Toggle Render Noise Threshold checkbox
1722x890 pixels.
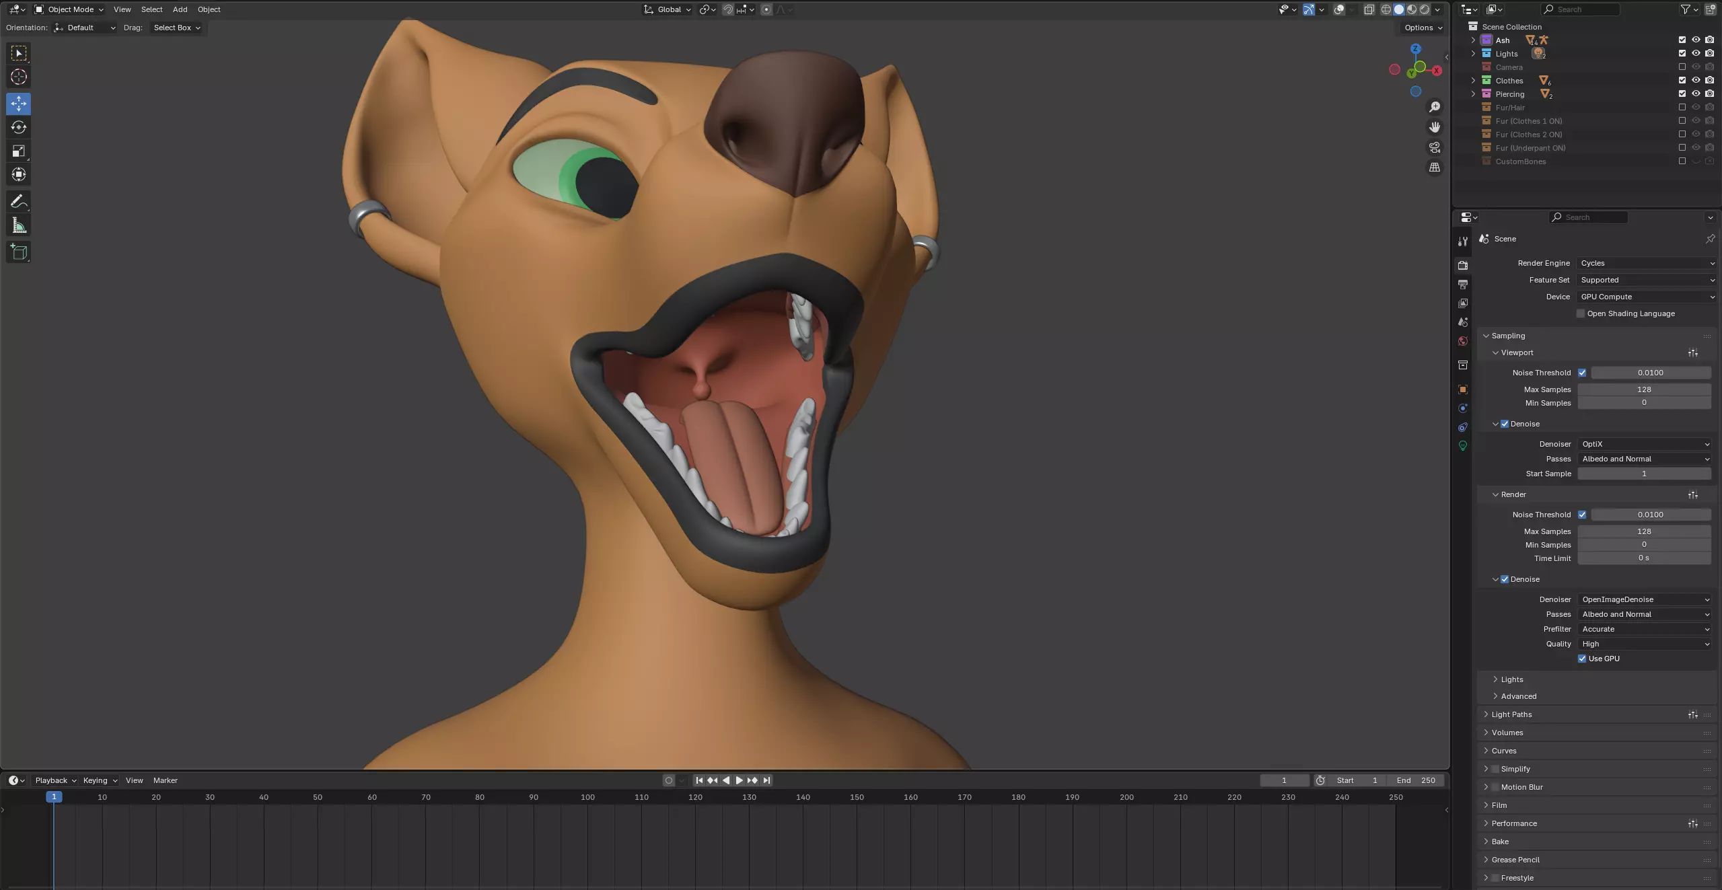[1582, 515]
